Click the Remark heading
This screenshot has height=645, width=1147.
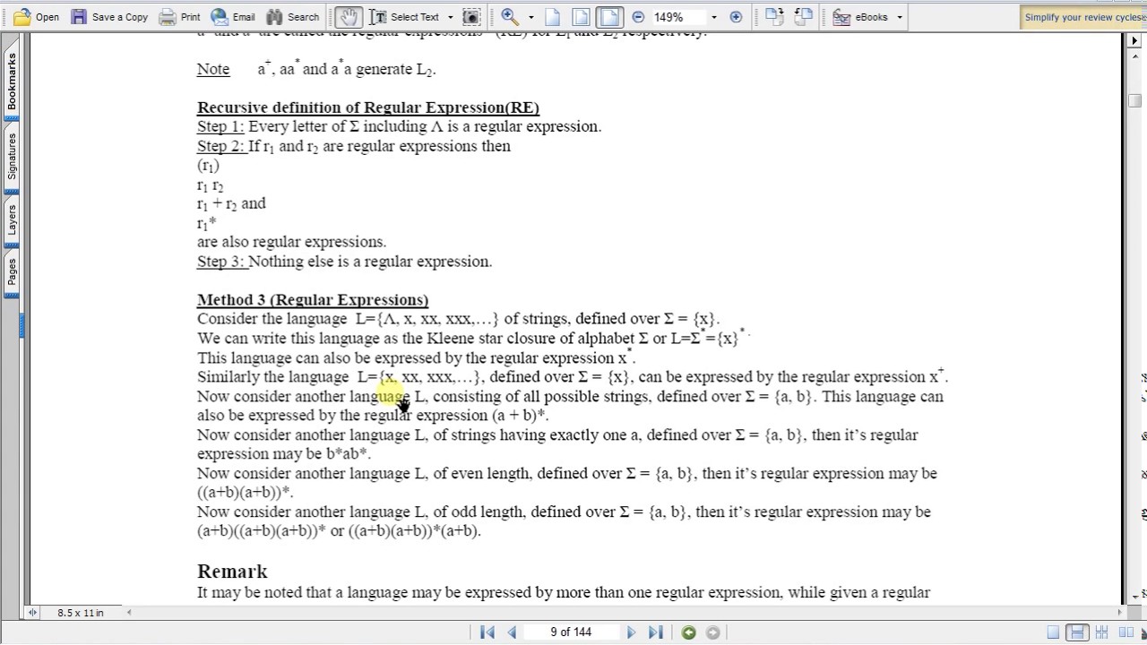(232, 572)
